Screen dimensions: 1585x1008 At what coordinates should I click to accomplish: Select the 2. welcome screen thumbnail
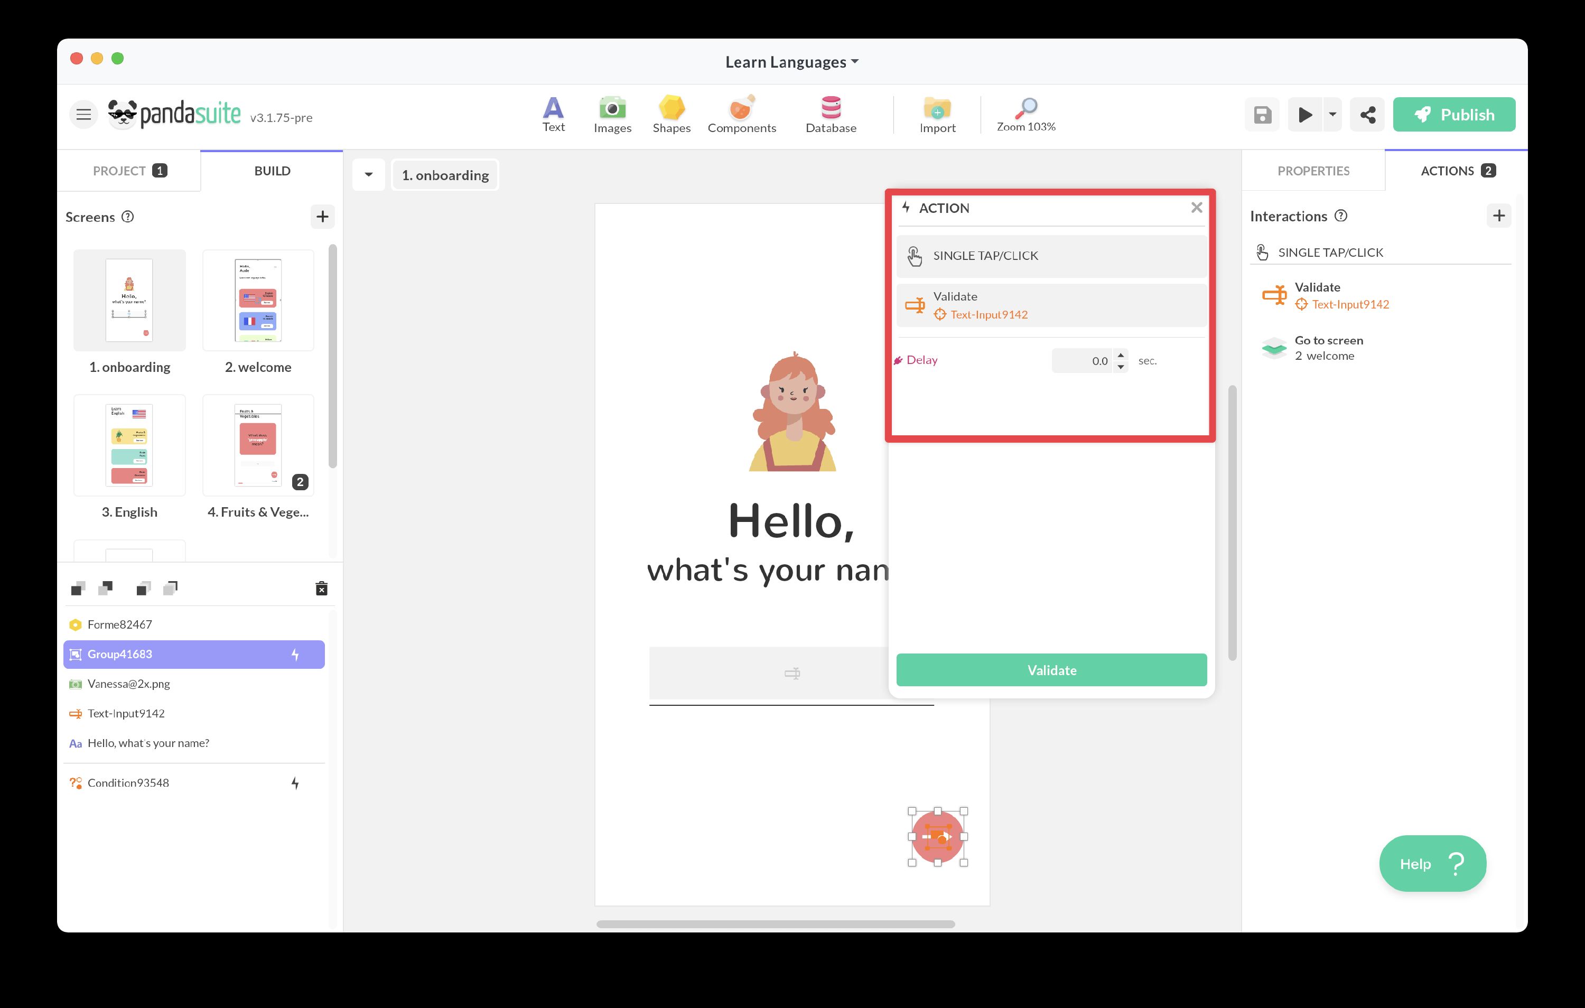(258, 300)
